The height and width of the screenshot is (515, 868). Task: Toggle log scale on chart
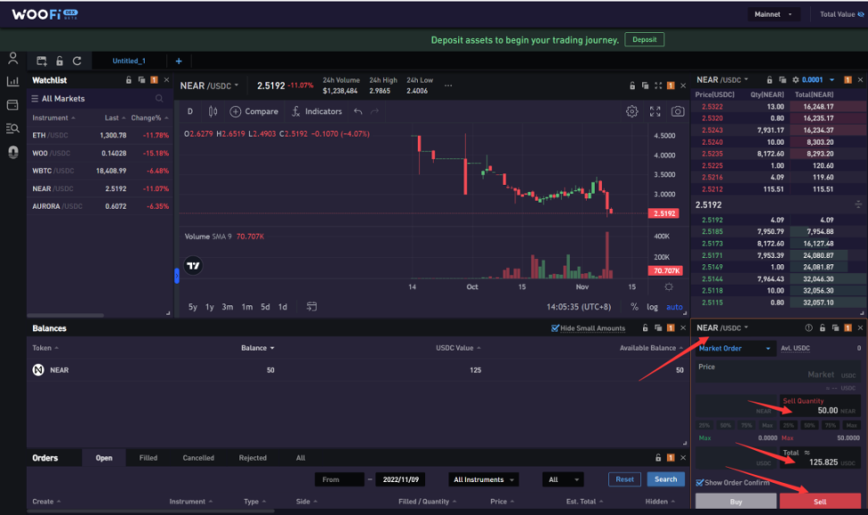click(x=653, y=306)
